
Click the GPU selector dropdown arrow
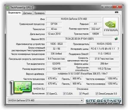82,100
